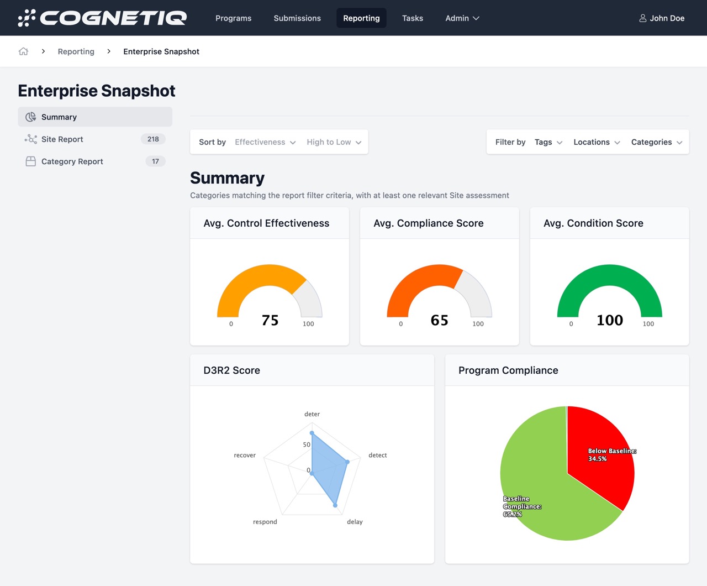Click the user profile icon

click(643, 18)
